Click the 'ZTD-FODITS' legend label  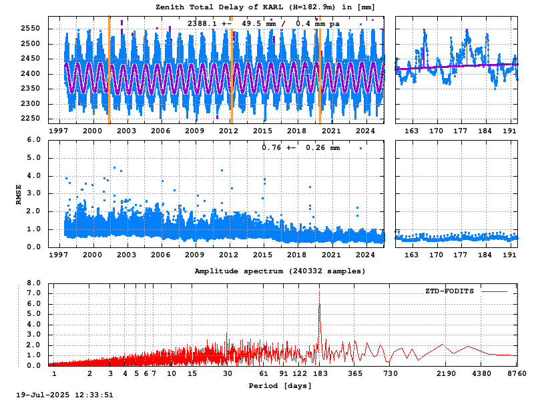point(449,291)
